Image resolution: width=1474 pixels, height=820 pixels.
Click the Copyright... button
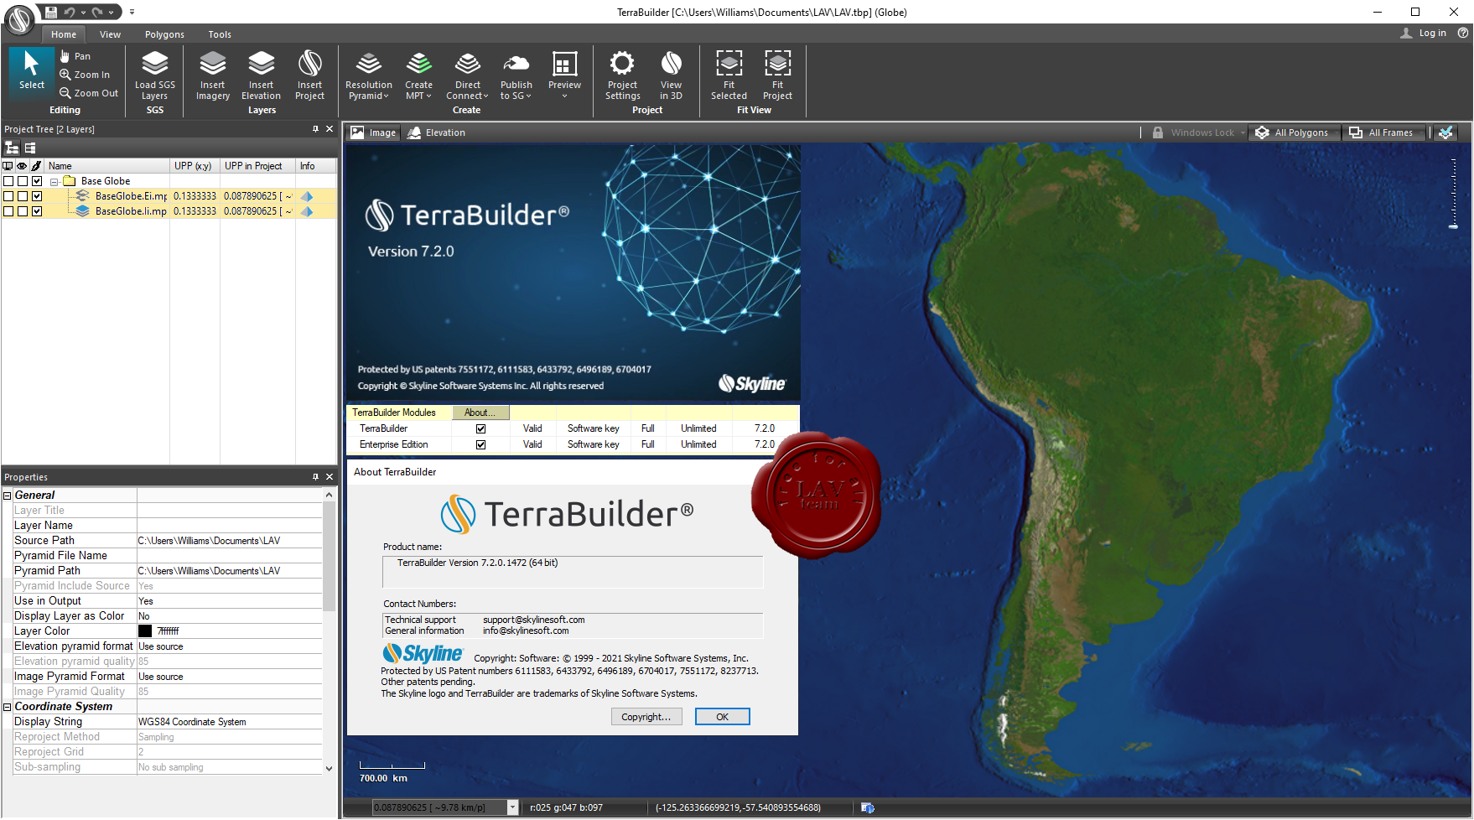coord(646,717)
